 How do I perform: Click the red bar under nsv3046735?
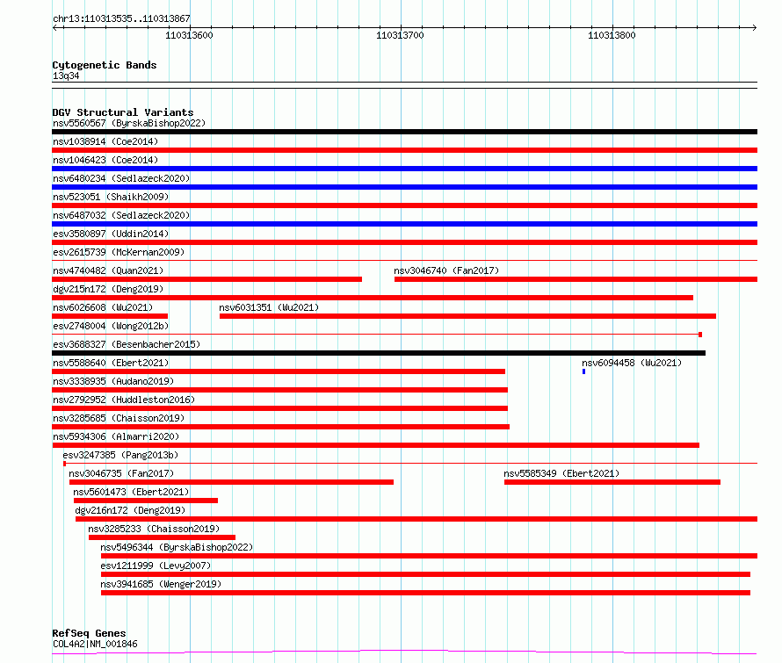[231, 482]
